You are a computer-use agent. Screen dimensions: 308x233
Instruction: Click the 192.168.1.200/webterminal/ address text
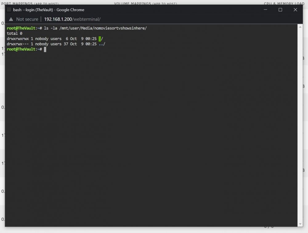pyautogui.click(x=72, y=19)
